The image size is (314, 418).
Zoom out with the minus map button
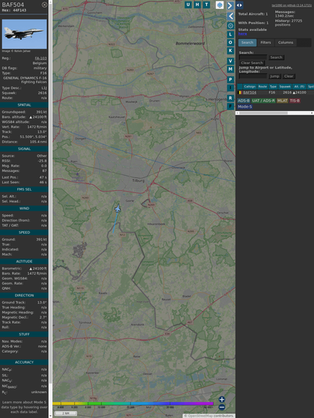pos(222,407)
